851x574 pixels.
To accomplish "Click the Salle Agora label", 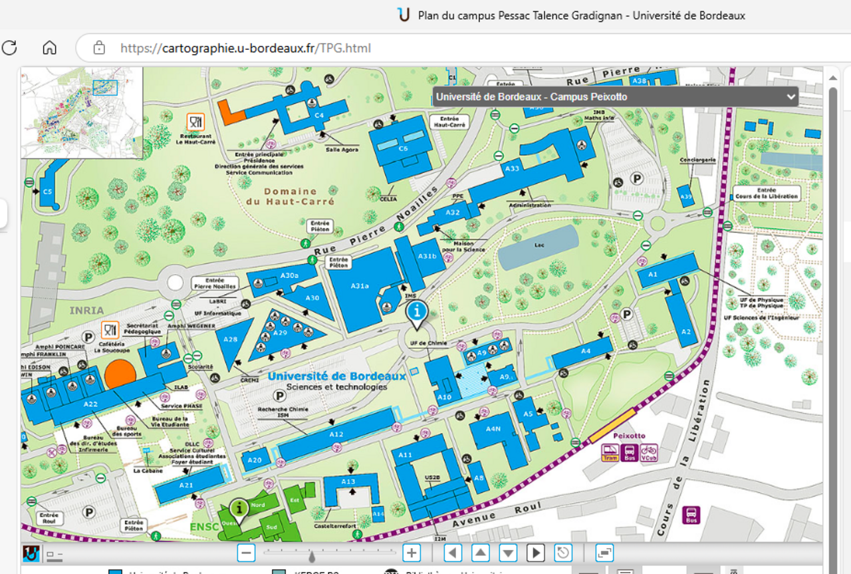I will [342, 150].
